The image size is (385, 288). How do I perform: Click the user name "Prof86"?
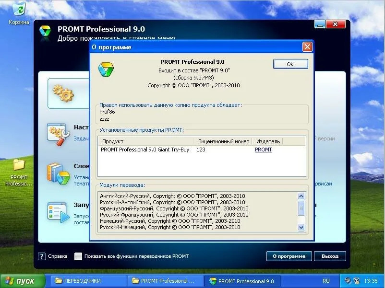pos(107,112)
